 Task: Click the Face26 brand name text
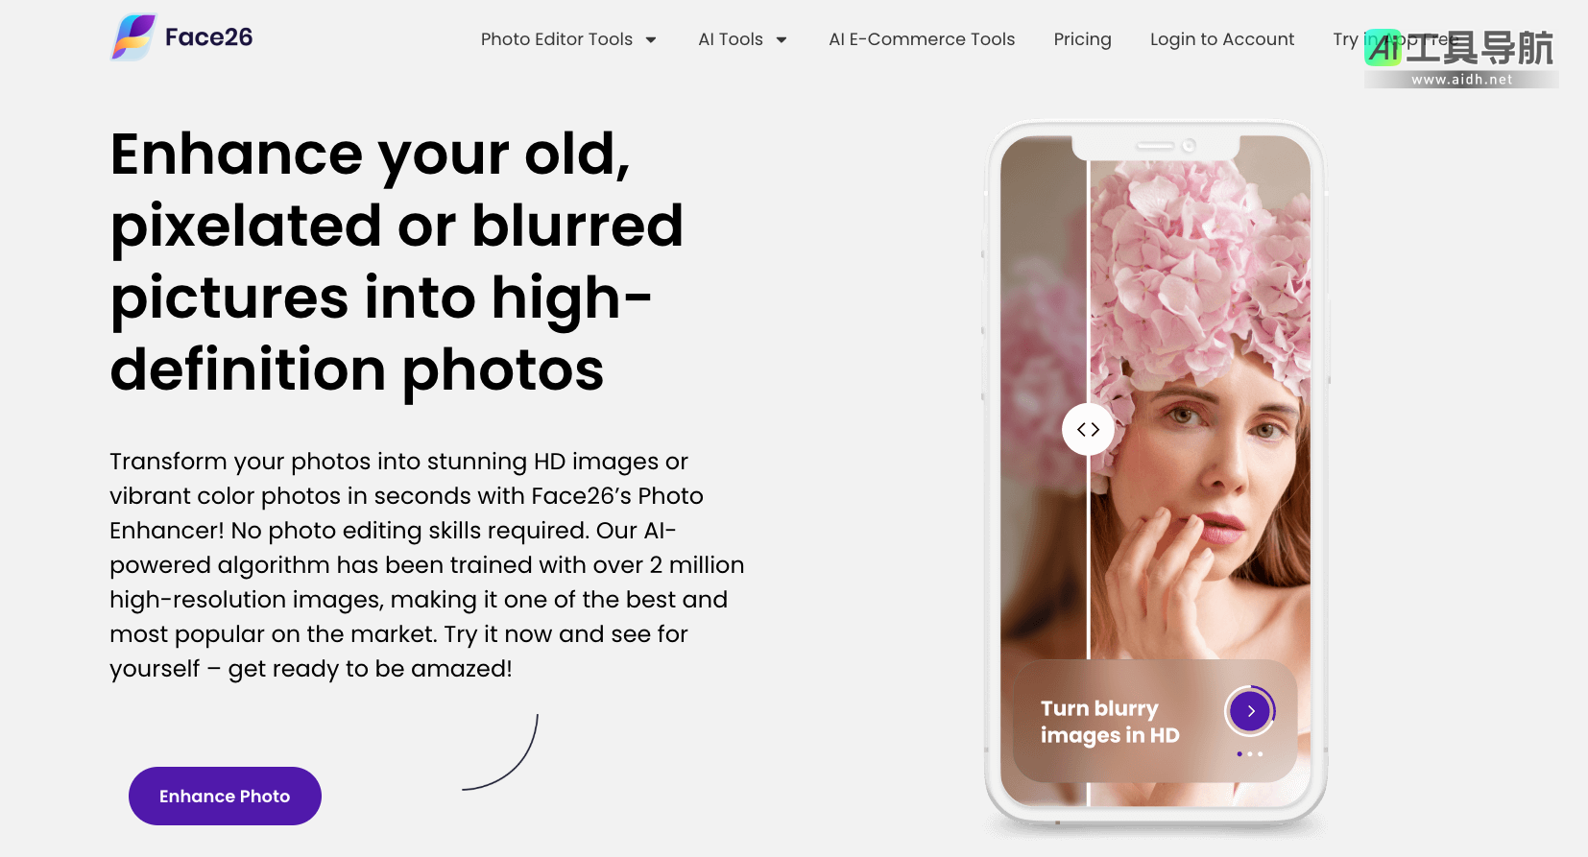(x=209, y=37)
